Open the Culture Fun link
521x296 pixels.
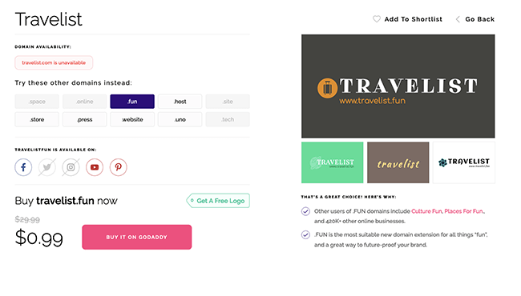(x=426, y=211)
